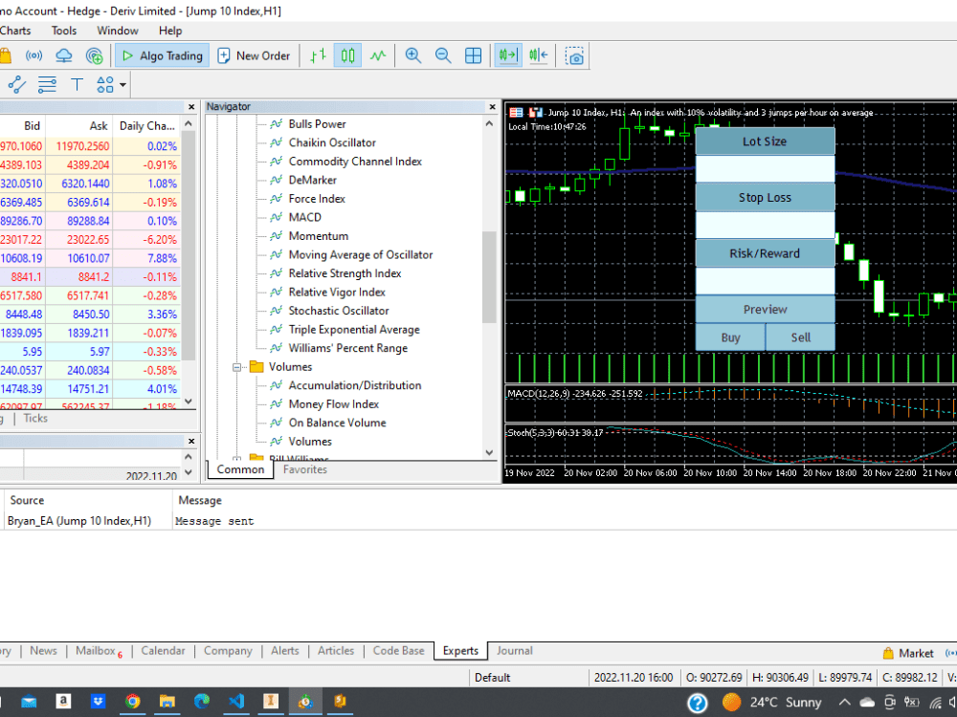Click the Lot Size input field
This screenshot has height=717, width=957.
pos(765,169)
